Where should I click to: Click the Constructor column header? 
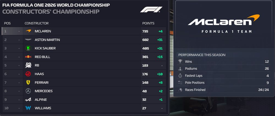click(37, 23)
